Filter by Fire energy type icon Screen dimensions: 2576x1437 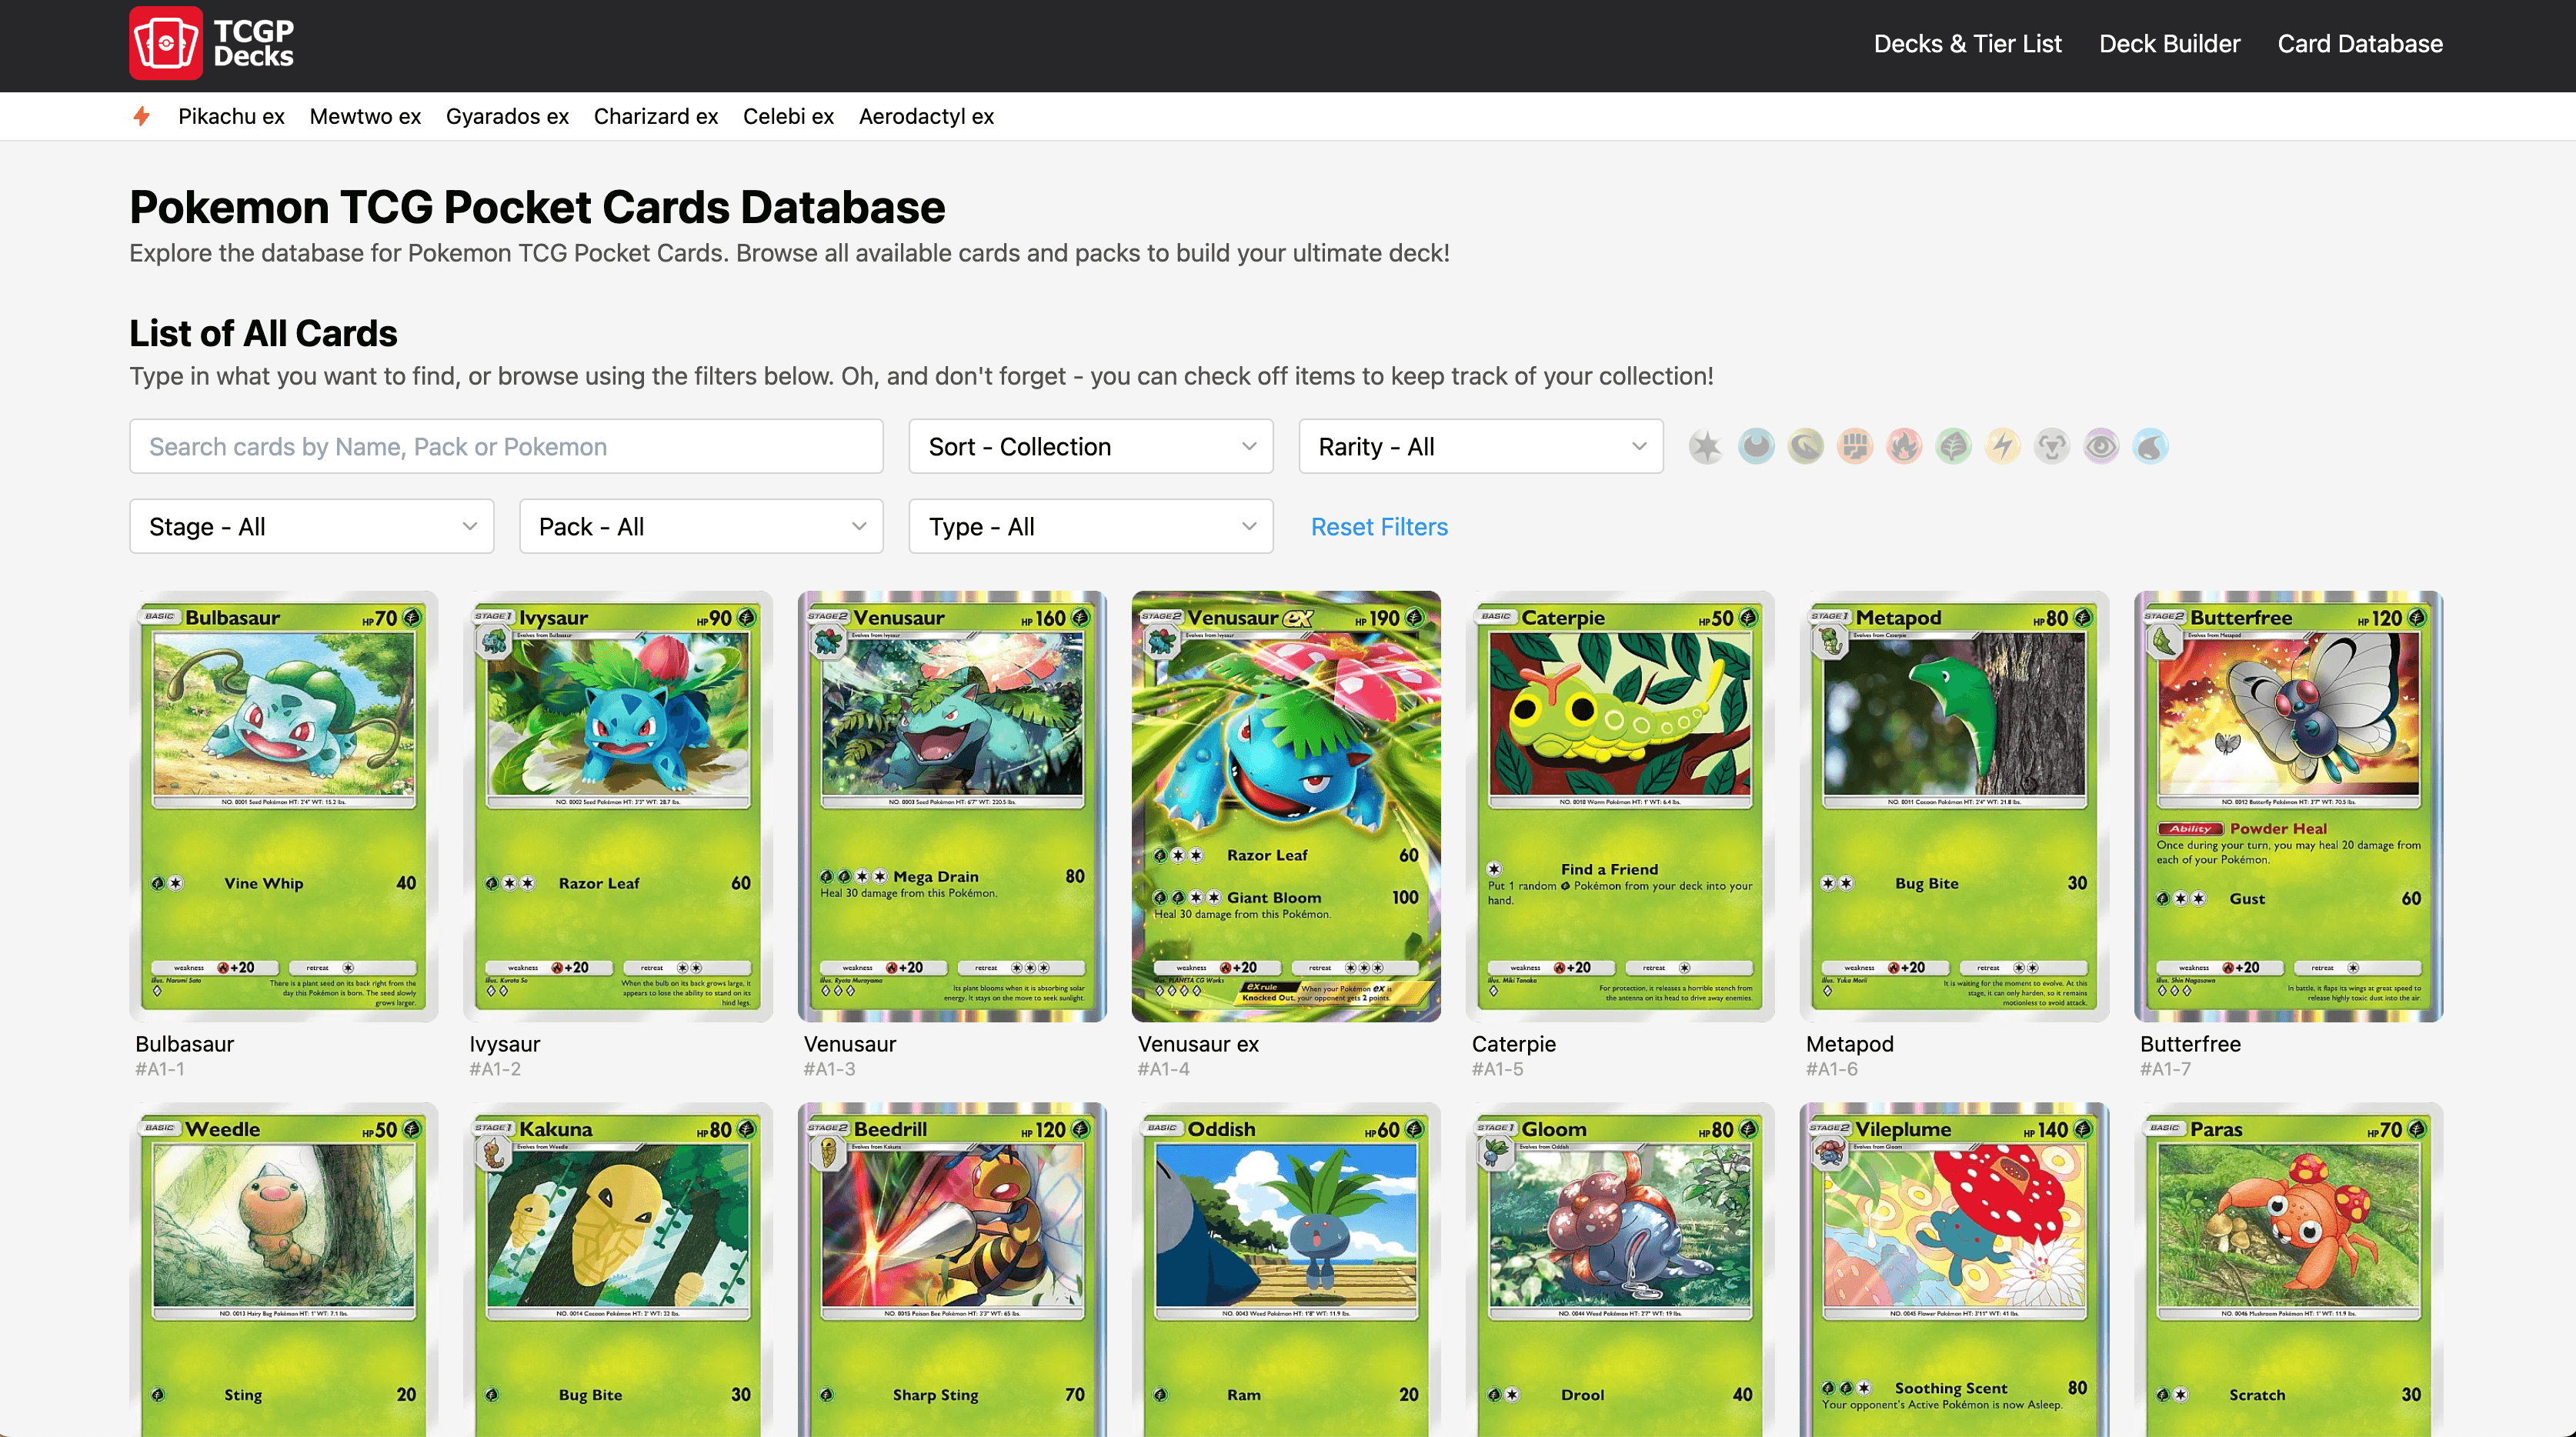1904,446
